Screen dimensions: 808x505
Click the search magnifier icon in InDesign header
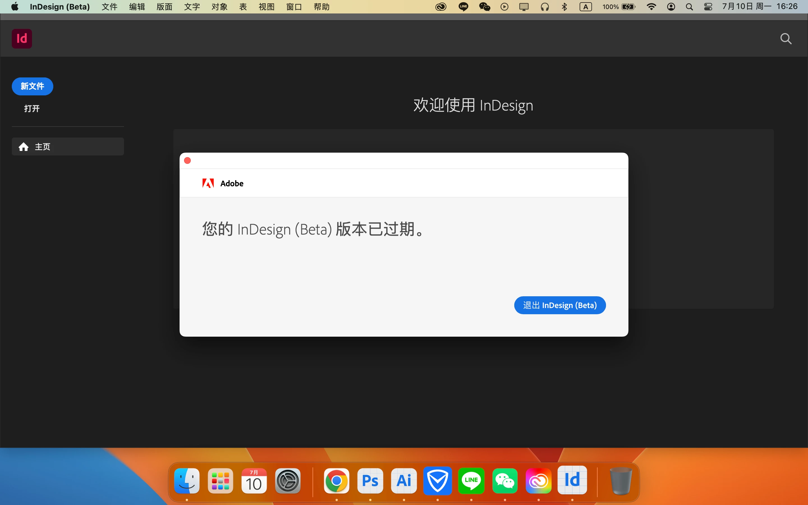click(786, 39)
